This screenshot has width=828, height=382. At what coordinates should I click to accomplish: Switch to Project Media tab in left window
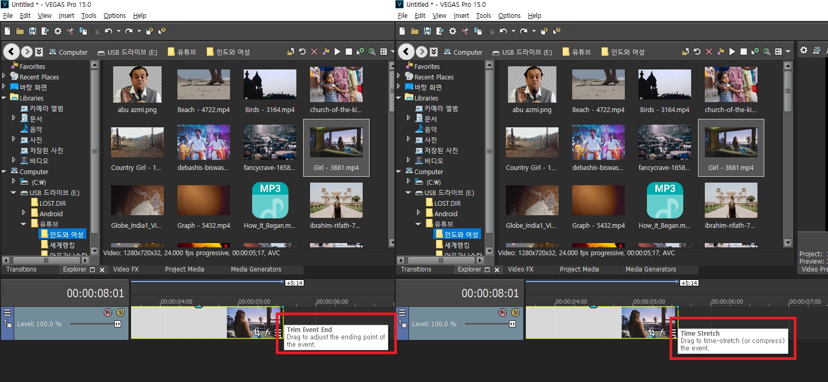[185, 269]
